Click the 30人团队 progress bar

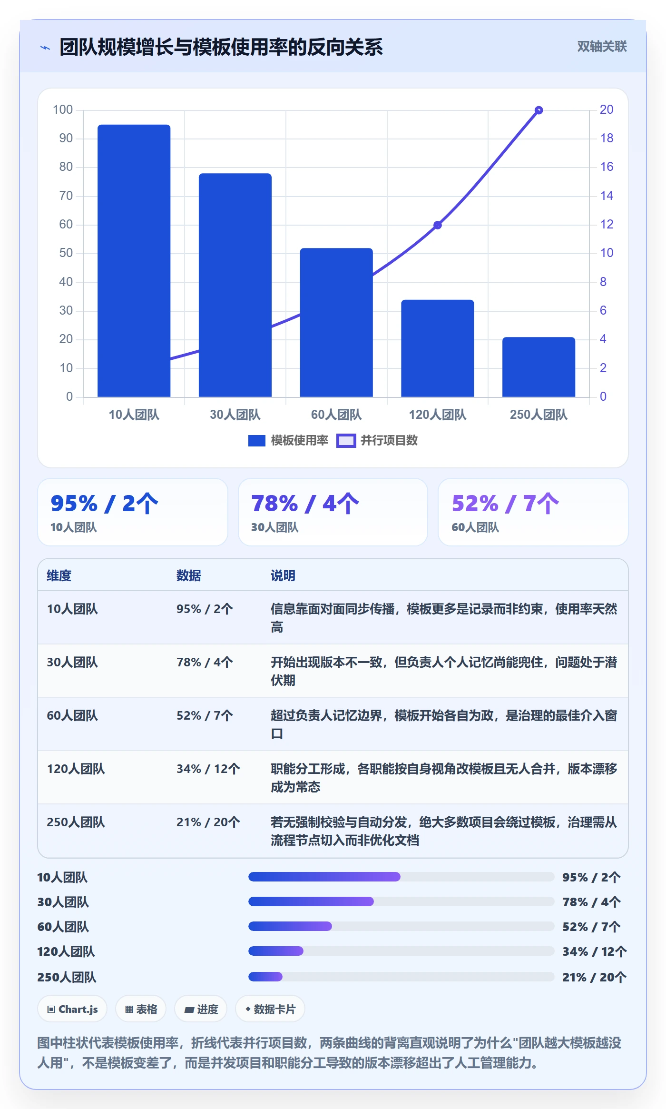(x=402, y=901)
